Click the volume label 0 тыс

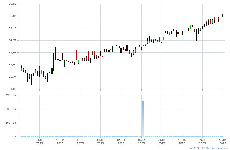pos(13,137)
